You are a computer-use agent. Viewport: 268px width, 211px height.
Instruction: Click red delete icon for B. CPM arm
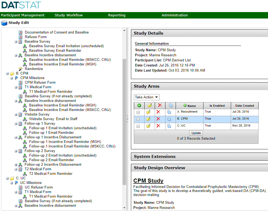158,119
